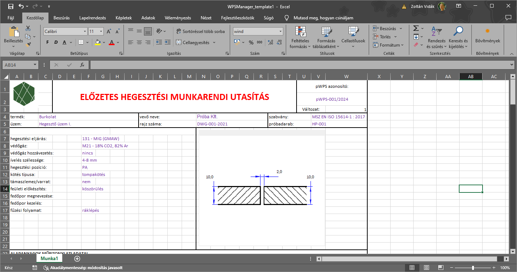Decrease font size with the smaller A icon
The width and height of the screenshot is (517, 272).
[x=118, y=32]
